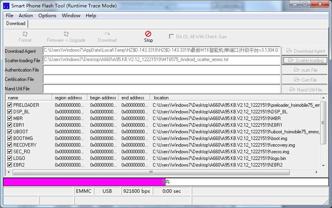Click the magenta download progress bar
The width and height of the screenshot is (332, 208).
[84, 182]
